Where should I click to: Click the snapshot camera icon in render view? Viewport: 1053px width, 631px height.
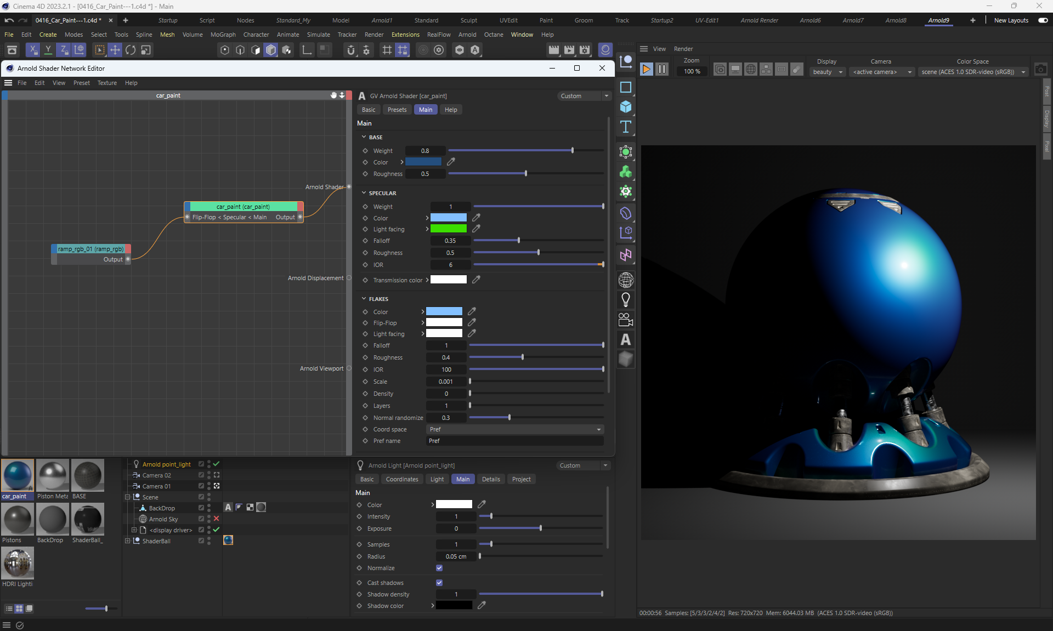1040,70
